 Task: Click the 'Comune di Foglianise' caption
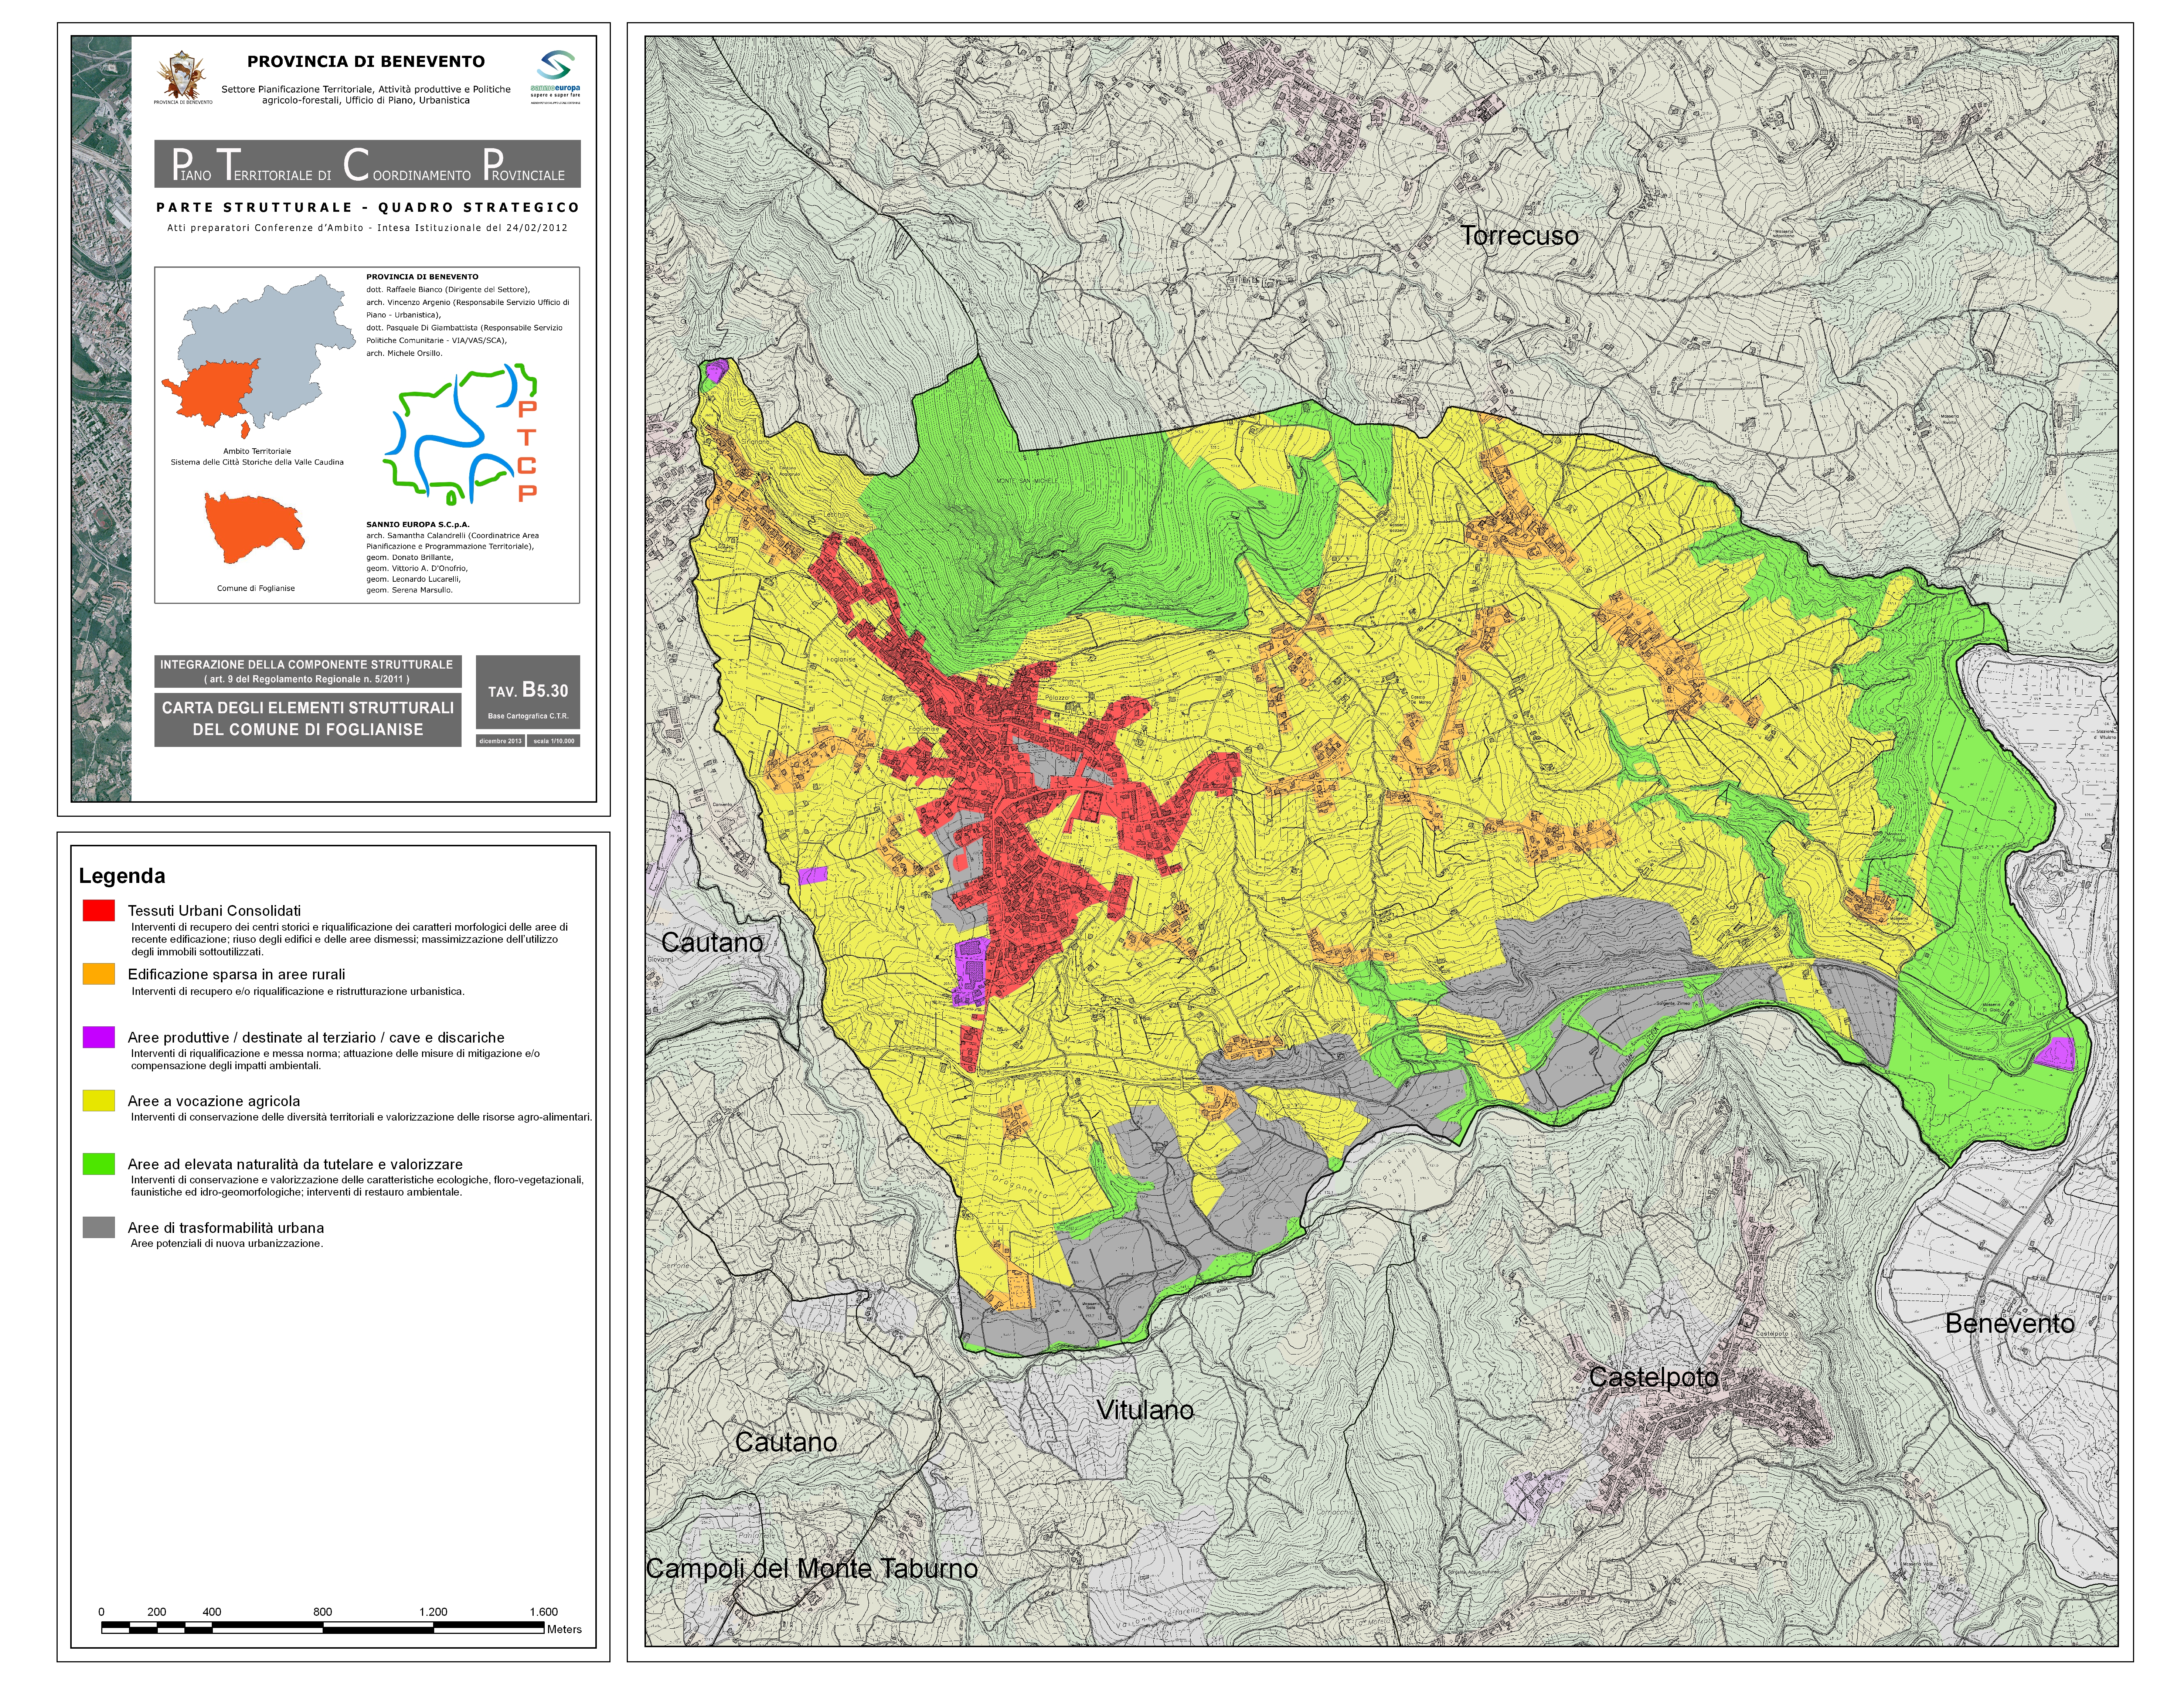pos(256,588)
